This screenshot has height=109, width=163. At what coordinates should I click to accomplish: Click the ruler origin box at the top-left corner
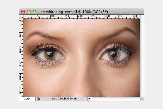(21, 17)
